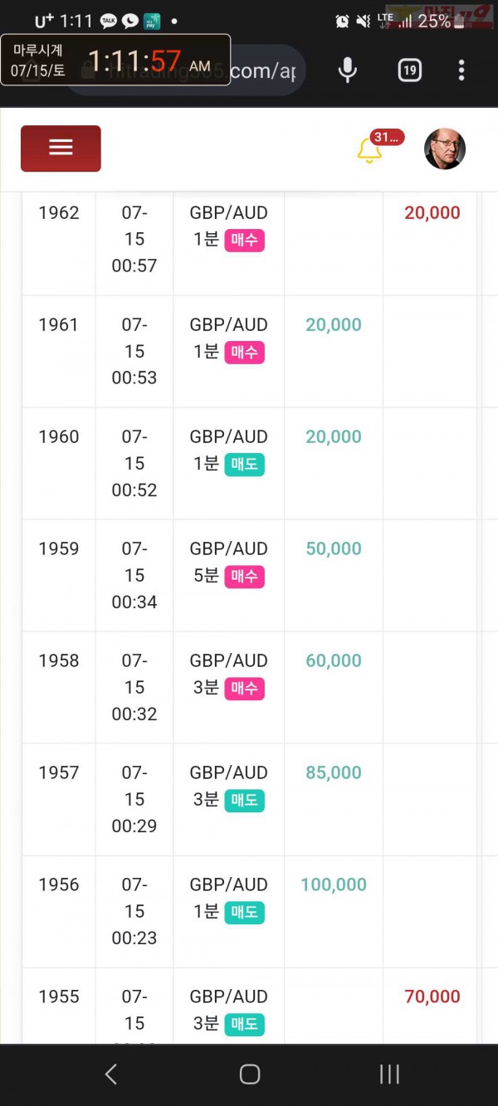Open the Android recent apps button
The height and width of the screenshot is (1106, 498).
pos(389,1074)
